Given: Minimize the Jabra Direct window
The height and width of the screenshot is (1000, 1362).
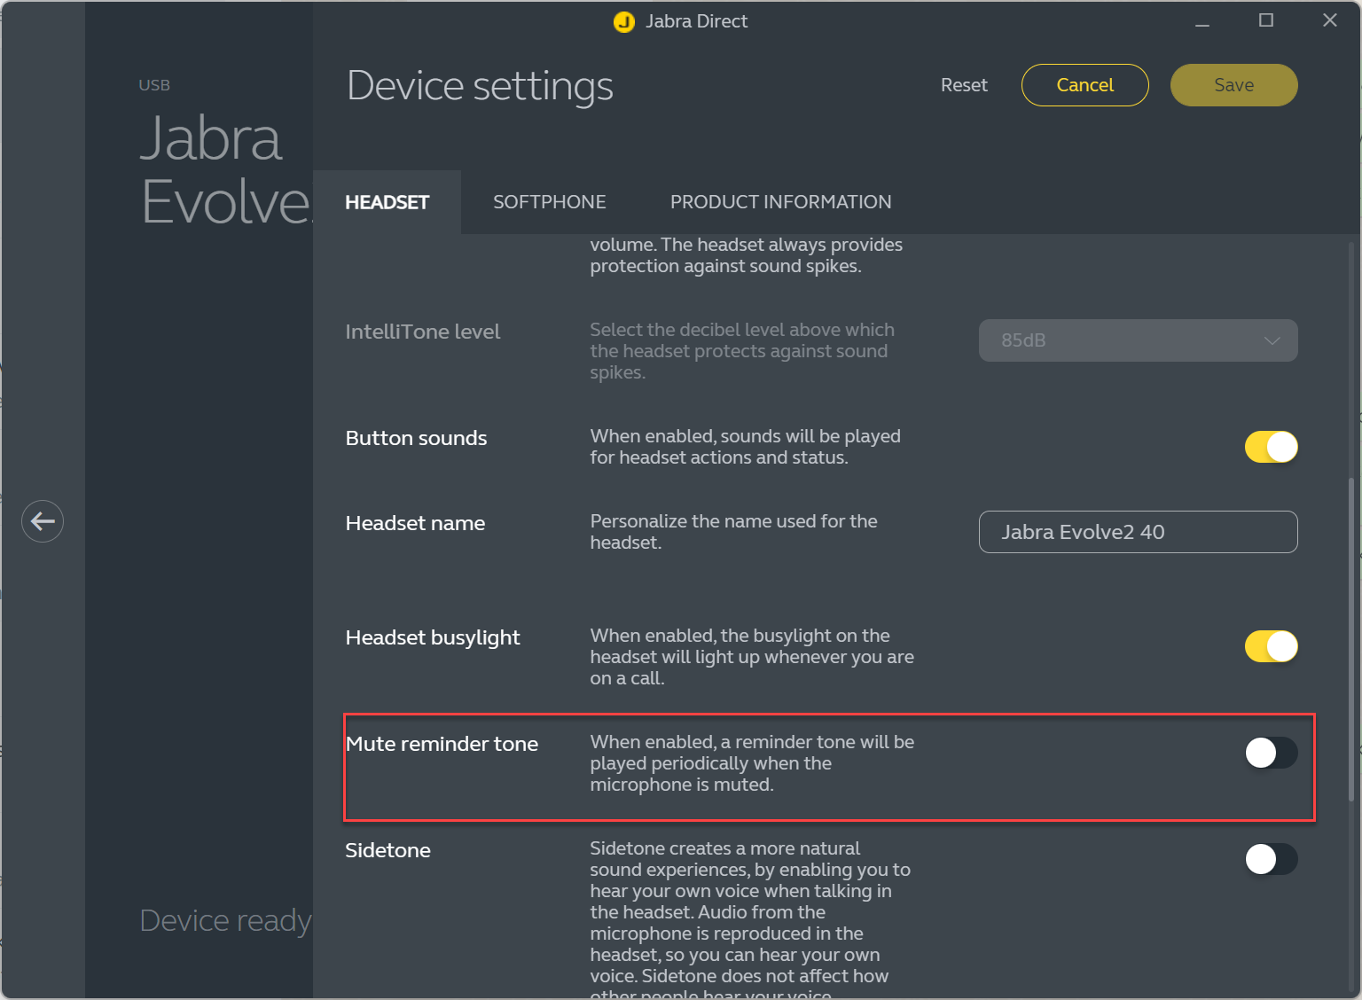Looking at the screenshot, I should click(1202, 22).
